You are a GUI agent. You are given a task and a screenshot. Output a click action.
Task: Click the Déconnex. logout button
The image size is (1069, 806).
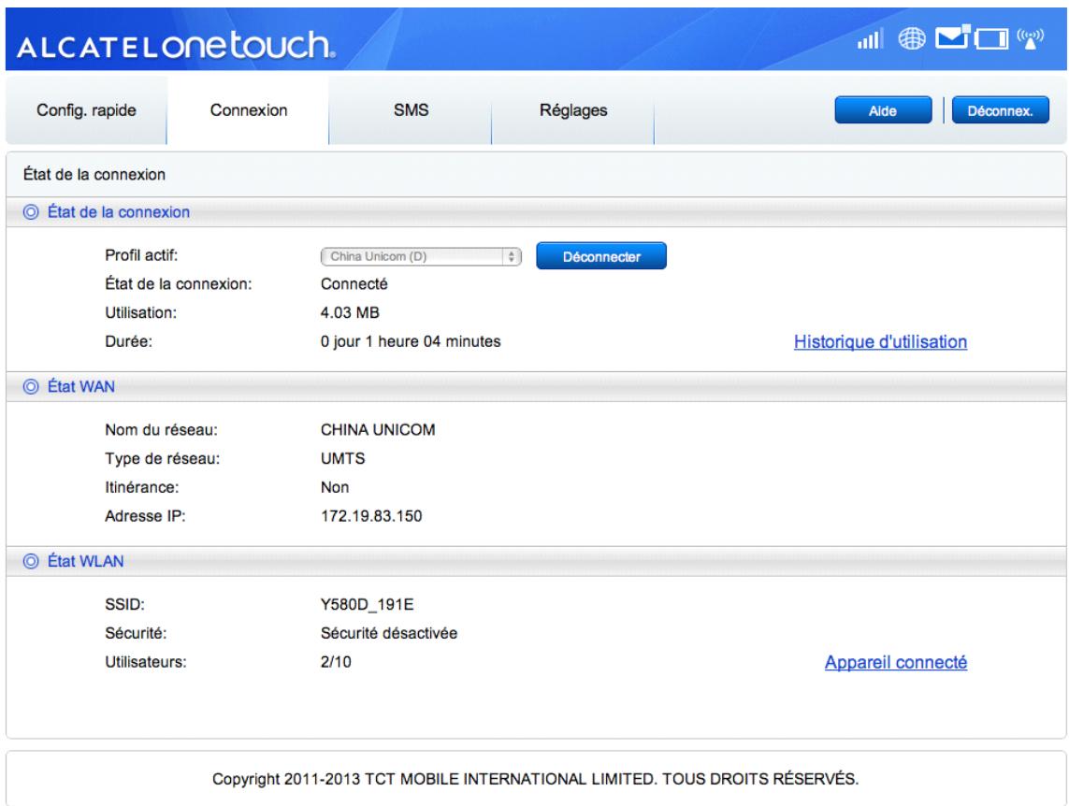[x=1000, y=110]
